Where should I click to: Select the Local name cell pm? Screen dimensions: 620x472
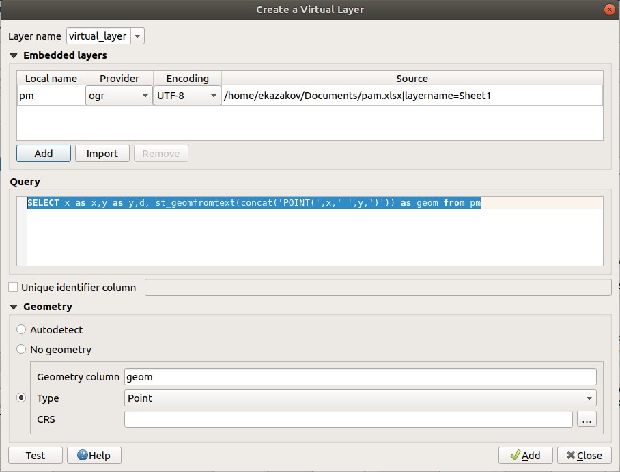51,96
